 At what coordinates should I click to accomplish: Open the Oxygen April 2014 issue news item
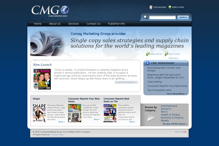pos(166,76)
